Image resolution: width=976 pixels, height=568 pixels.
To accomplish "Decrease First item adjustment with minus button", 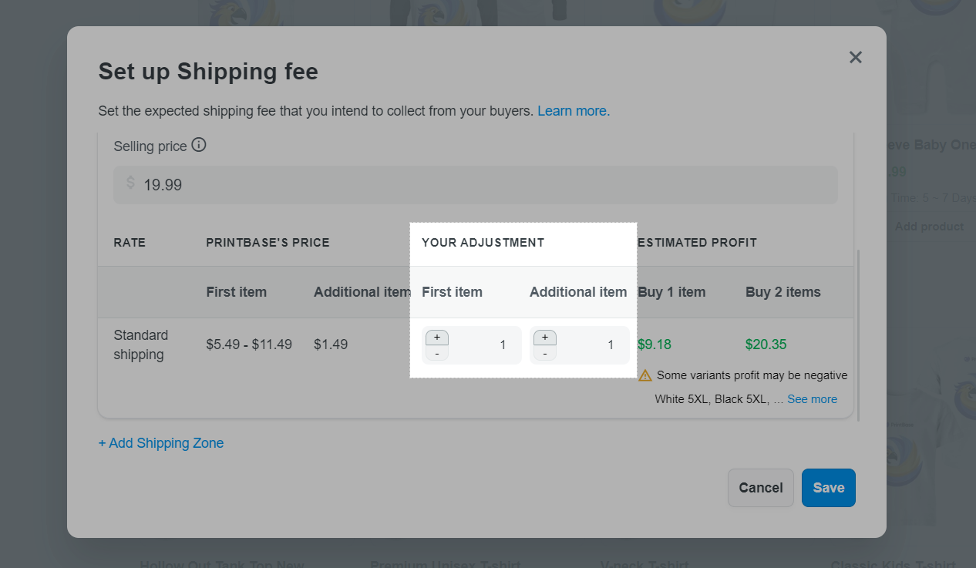I will [437, 354].
